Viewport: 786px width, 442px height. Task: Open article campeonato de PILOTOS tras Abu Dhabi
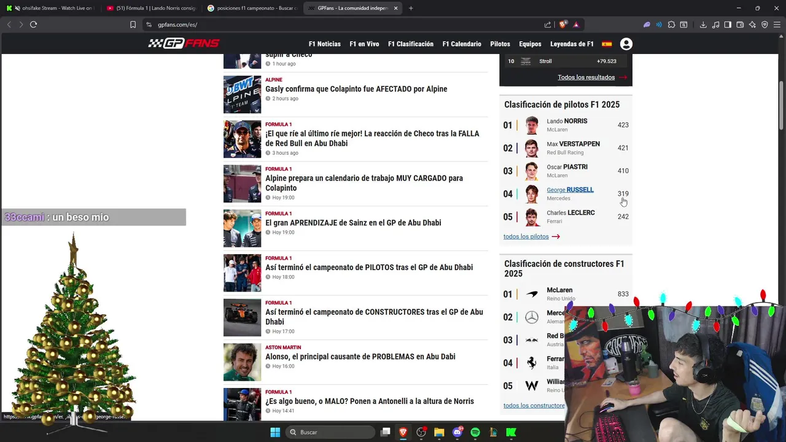click(x=369, y=268)
